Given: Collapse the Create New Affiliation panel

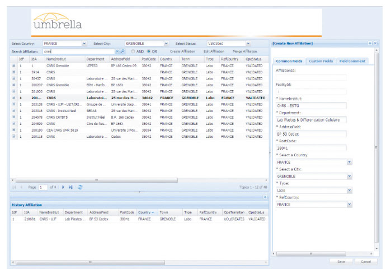Looking at the screenshot, I should pos(370,43).
